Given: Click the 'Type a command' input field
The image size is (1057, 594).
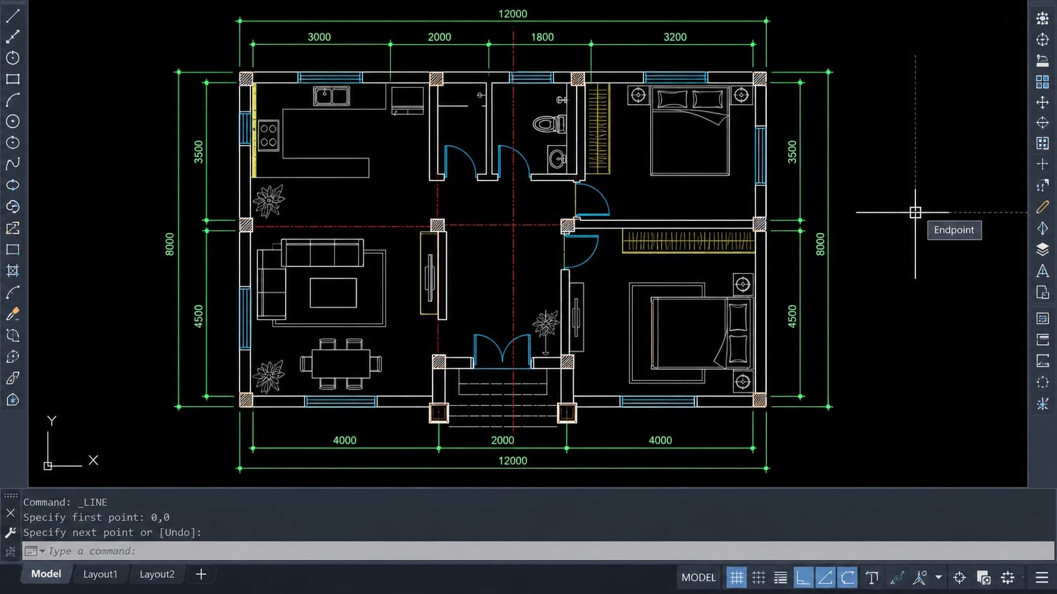Looking at the screenshot, I should [538, 551].
